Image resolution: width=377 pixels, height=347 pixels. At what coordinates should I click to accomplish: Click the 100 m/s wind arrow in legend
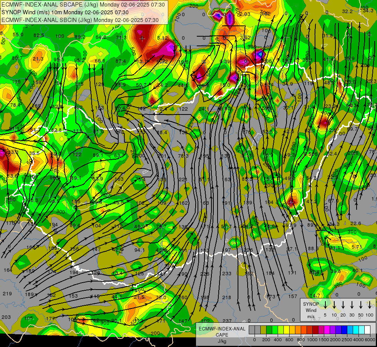click(370, 305)
